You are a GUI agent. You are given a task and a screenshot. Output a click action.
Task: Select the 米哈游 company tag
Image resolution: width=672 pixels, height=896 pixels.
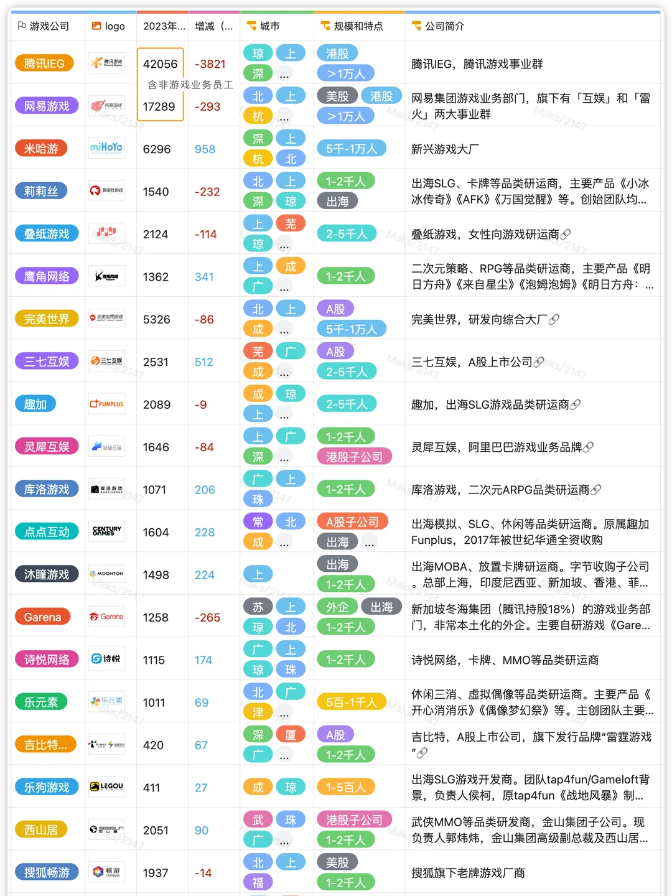41,149
